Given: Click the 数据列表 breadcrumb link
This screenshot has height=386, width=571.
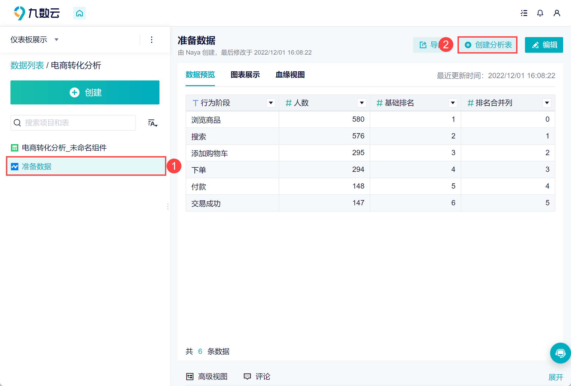Looking at the screenshot, I should click(27, 65).
